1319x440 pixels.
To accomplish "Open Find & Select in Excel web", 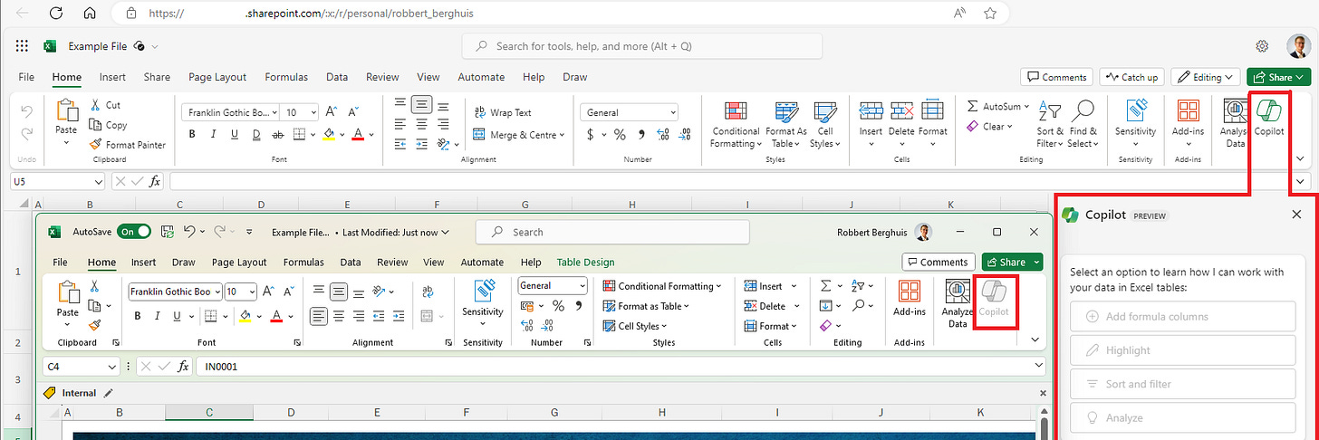I will pos(1083,124).
